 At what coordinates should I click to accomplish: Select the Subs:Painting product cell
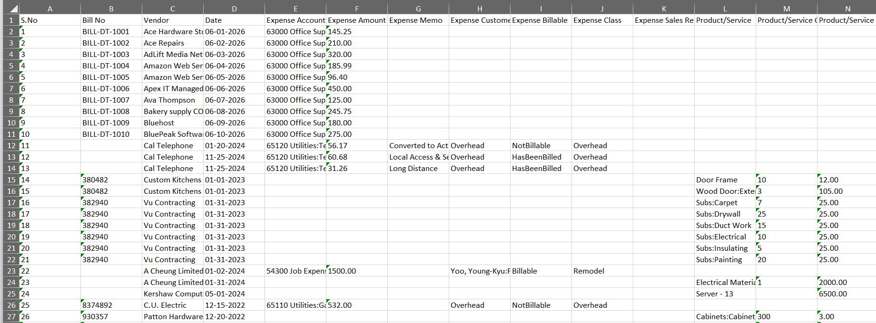(725, 259)
